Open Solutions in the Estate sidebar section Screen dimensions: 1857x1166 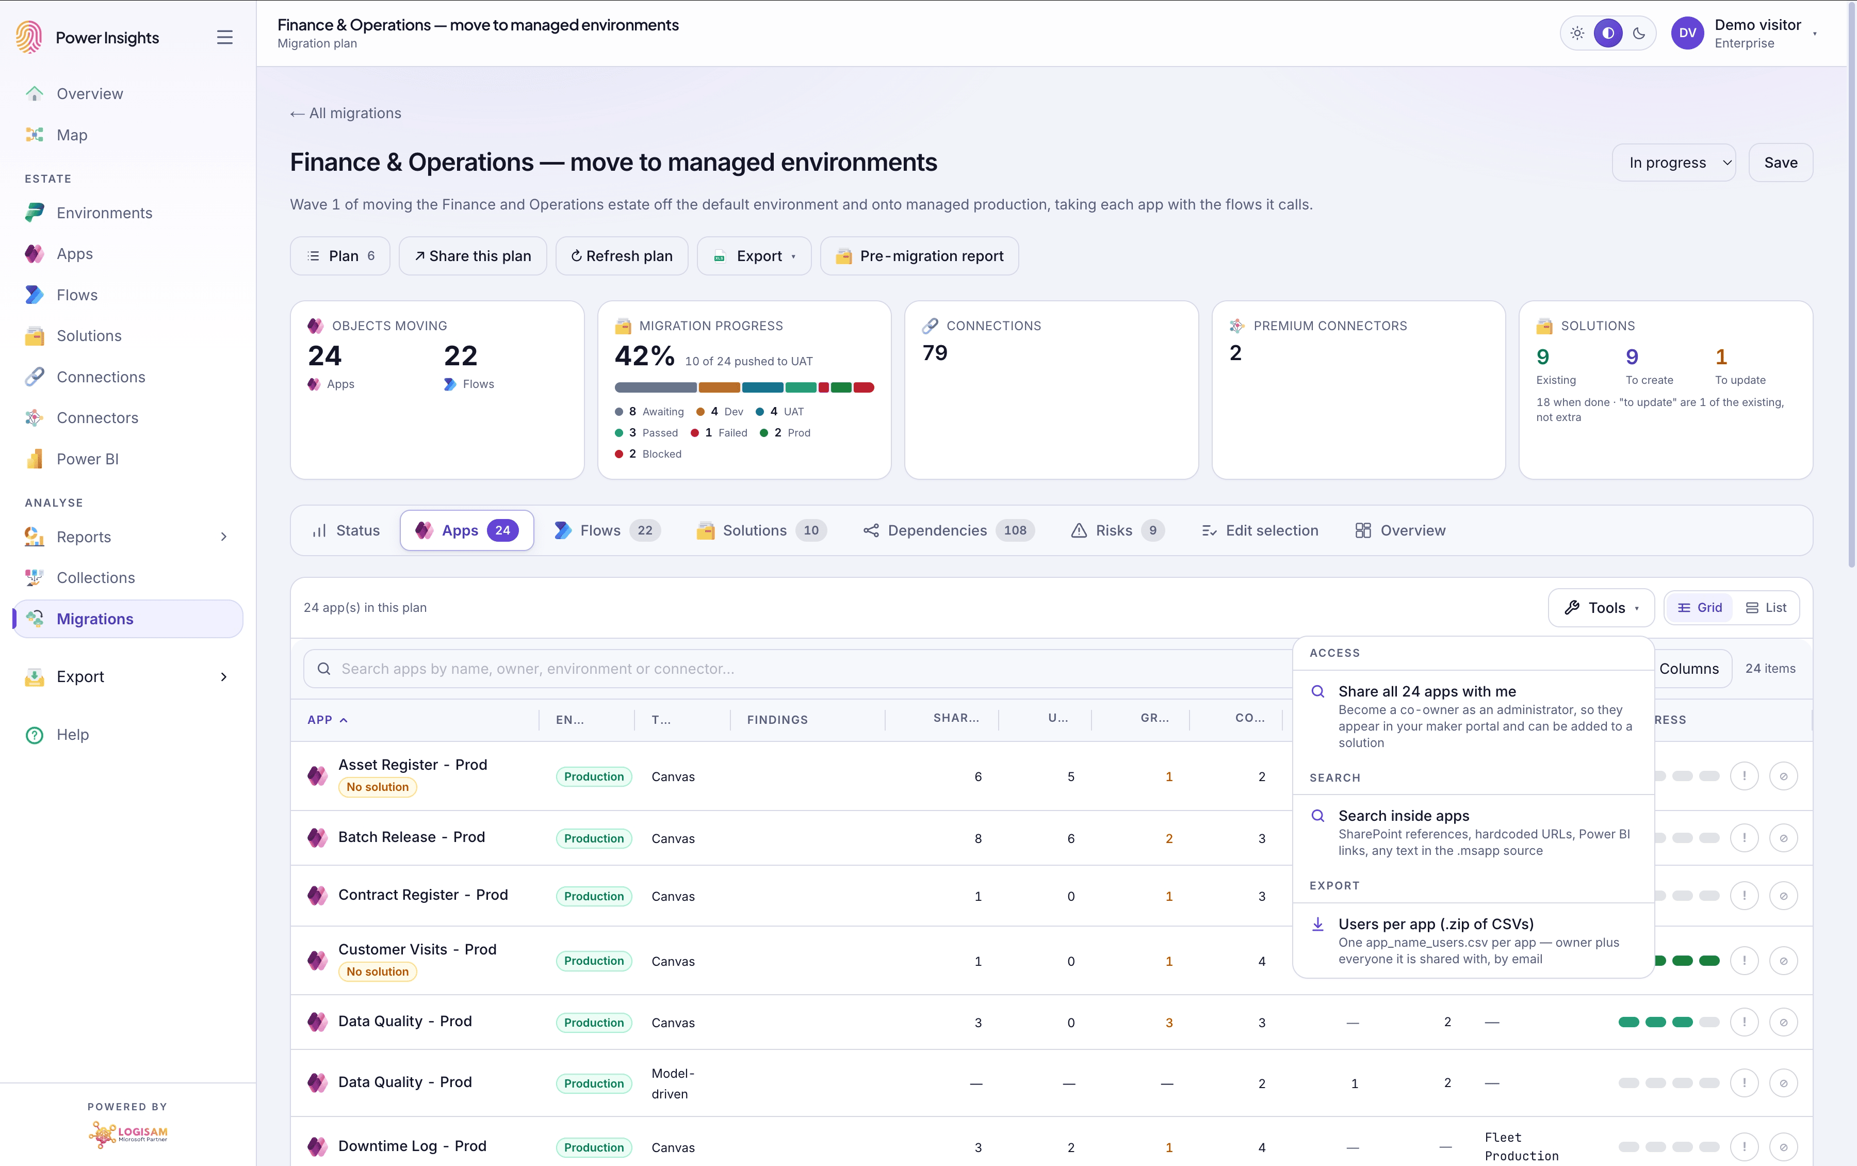128,335
